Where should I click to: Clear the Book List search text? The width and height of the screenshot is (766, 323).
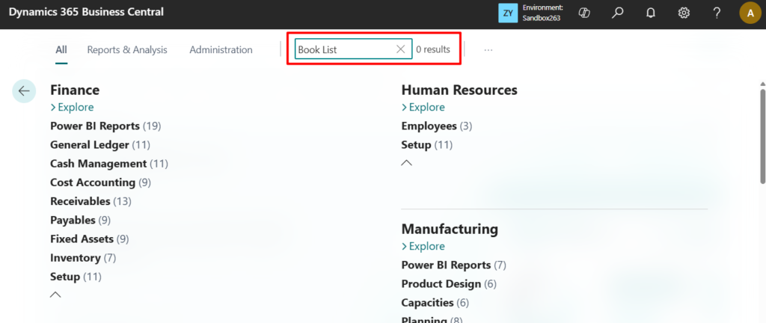click(401, 49)
